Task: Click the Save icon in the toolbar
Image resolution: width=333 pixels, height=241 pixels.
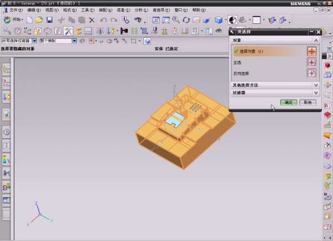Action: coord(49,20)
